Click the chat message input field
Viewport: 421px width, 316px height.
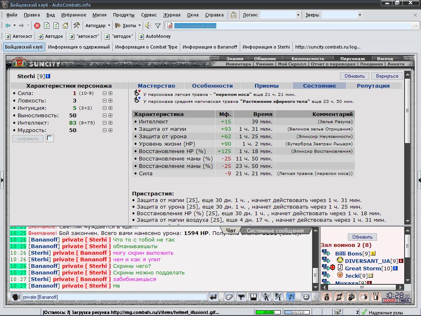(114, 297)
